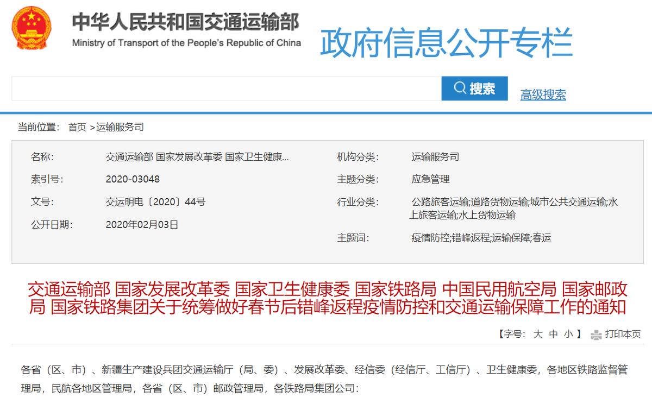Click the truncated document name value
The width and height of the screenshot is (652, 410).
coord(197,157)
